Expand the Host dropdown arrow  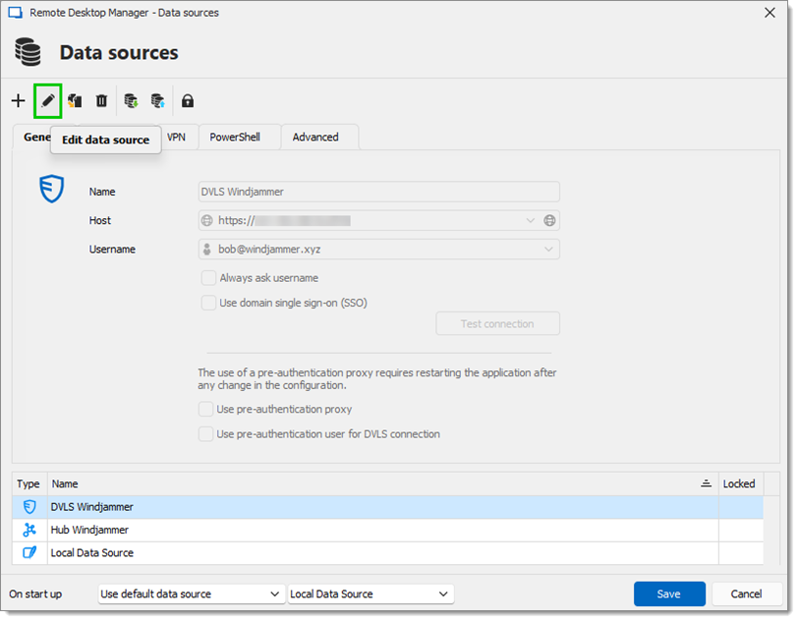click(531, 220)
